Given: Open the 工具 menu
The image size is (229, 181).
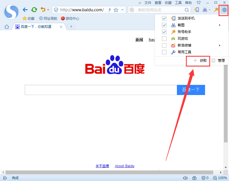Looking at the screenshot, I should 178,3.
